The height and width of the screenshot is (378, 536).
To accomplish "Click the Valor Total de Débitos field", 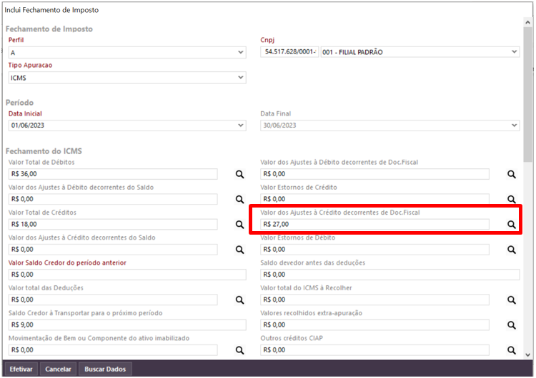I will [113, 174].
